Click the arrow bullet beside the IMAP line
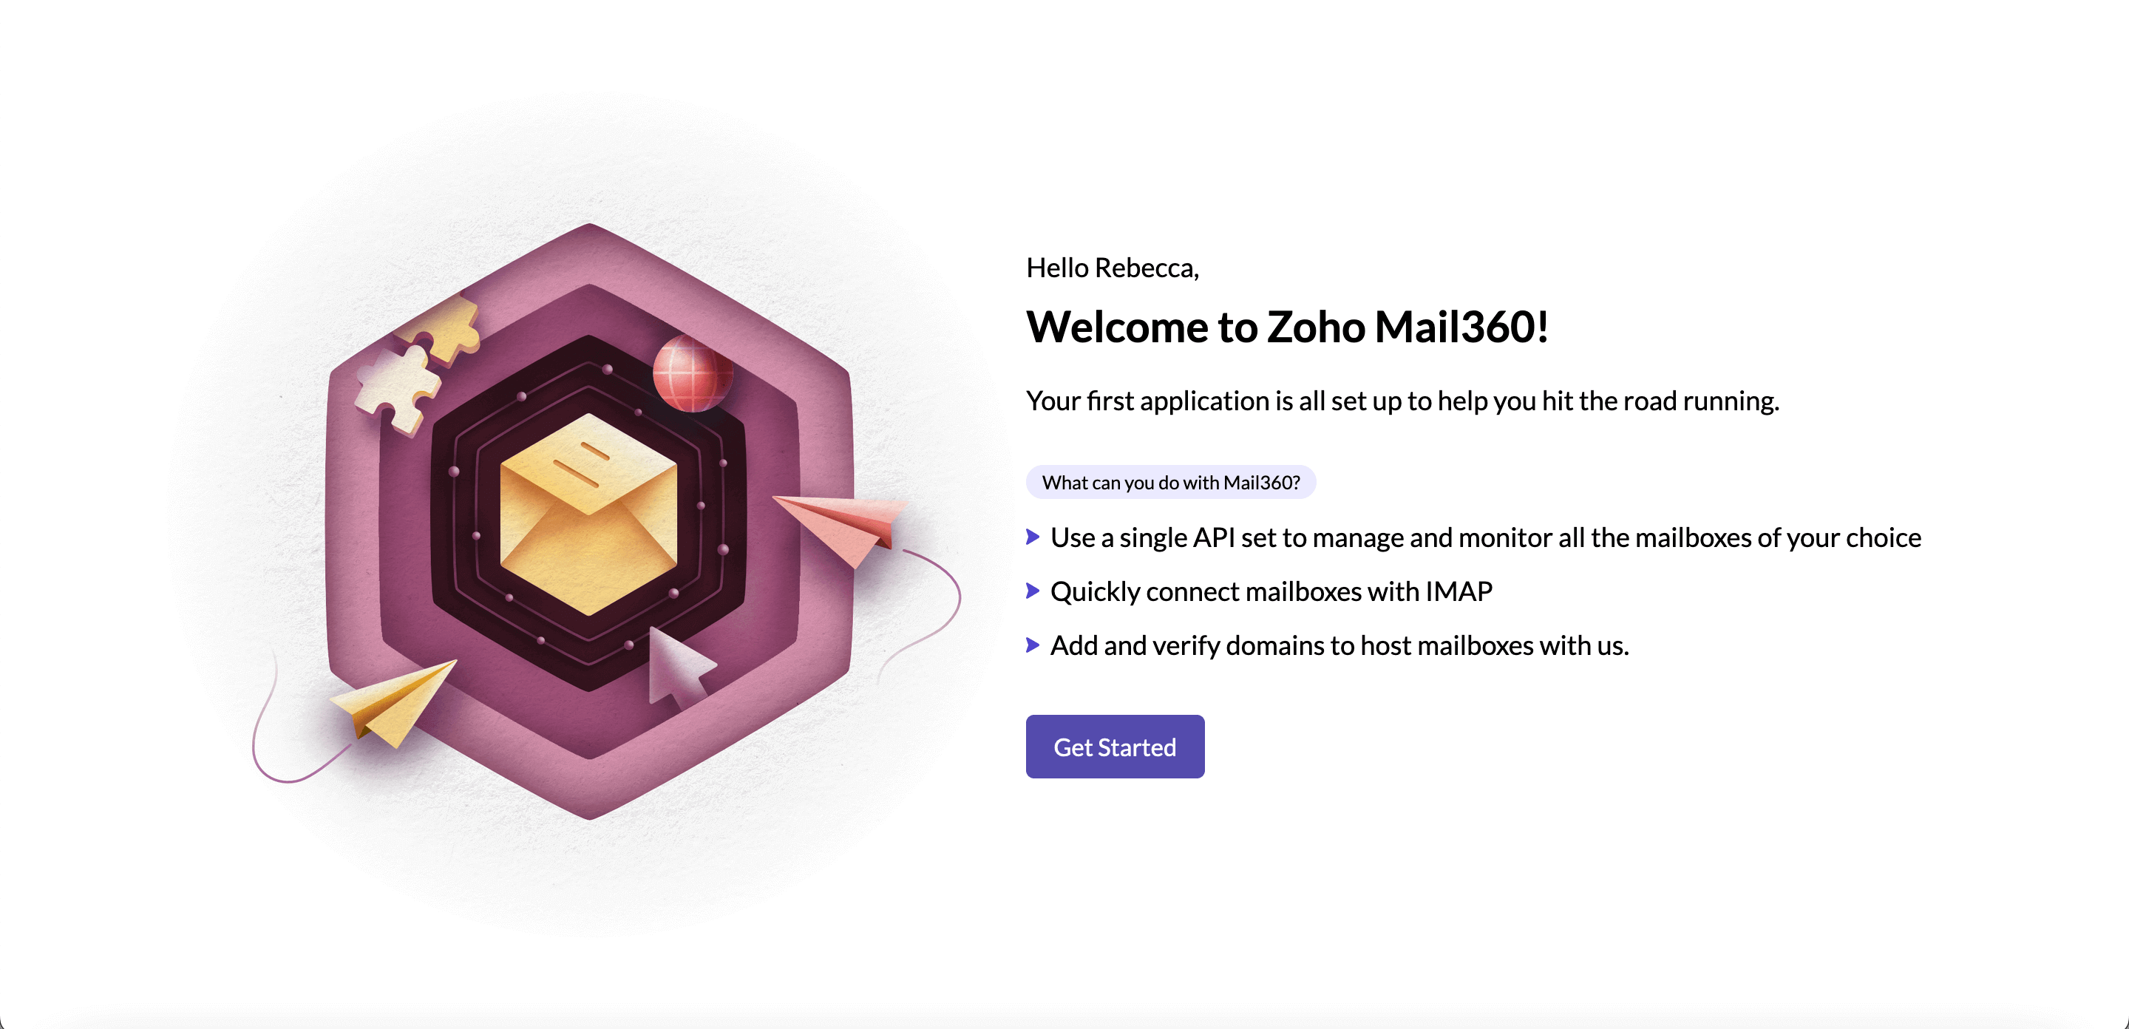The width and height of the screenshot is (2129, 1029). pyautogui.click(x=1032, y=591)
